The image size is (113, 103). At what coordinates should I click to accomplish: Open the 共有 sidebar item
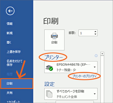click(10, 93)
